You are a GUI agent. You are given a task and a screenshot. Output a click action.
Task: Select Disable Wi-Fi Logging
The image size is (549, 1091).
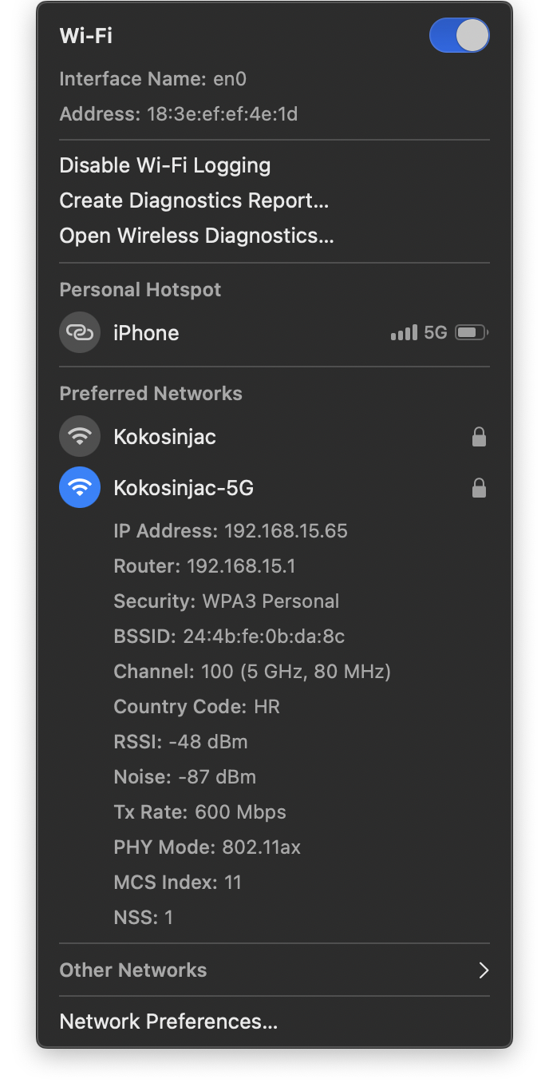[x=165, y=165]
